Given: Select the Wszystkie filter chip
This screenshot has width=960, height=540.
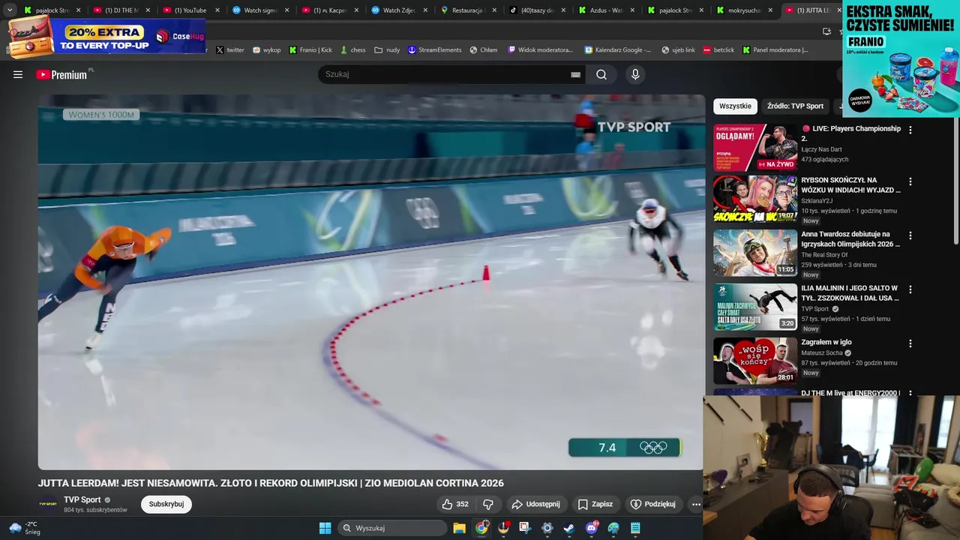Looking at the screenshot, I should (x=735, y=106).
